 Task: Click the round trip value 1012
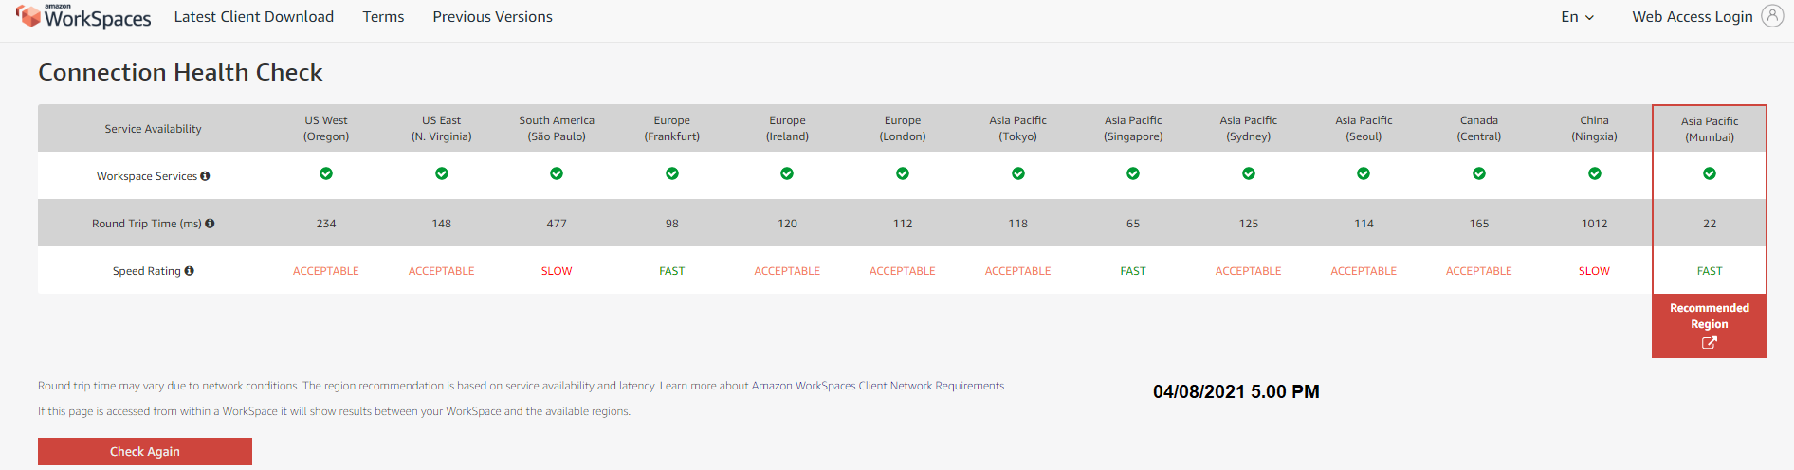(1595, 224)
